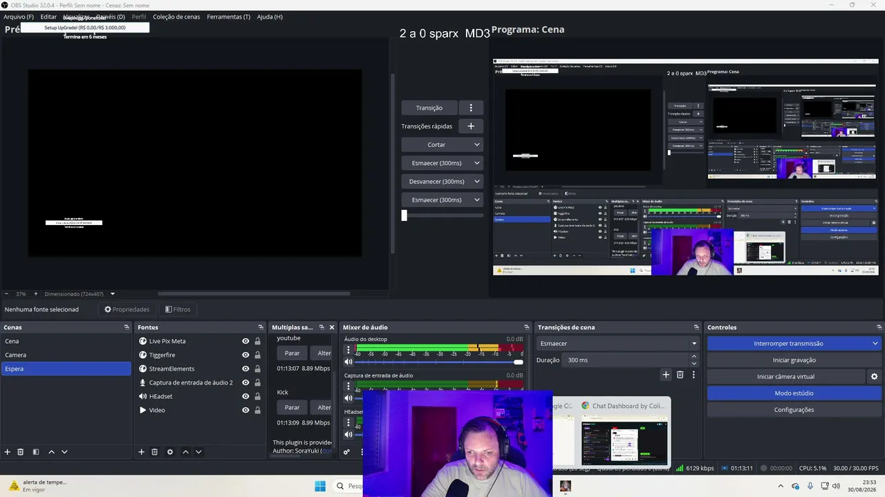The image size is (885, 497).
Task: Open the Windows Start menu
Action: (320, 486)
